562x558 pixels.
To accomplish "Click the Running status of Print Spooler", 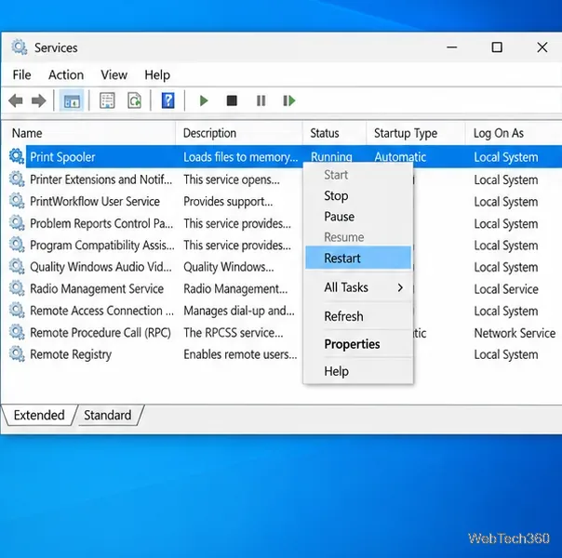I will pos(331,157).
